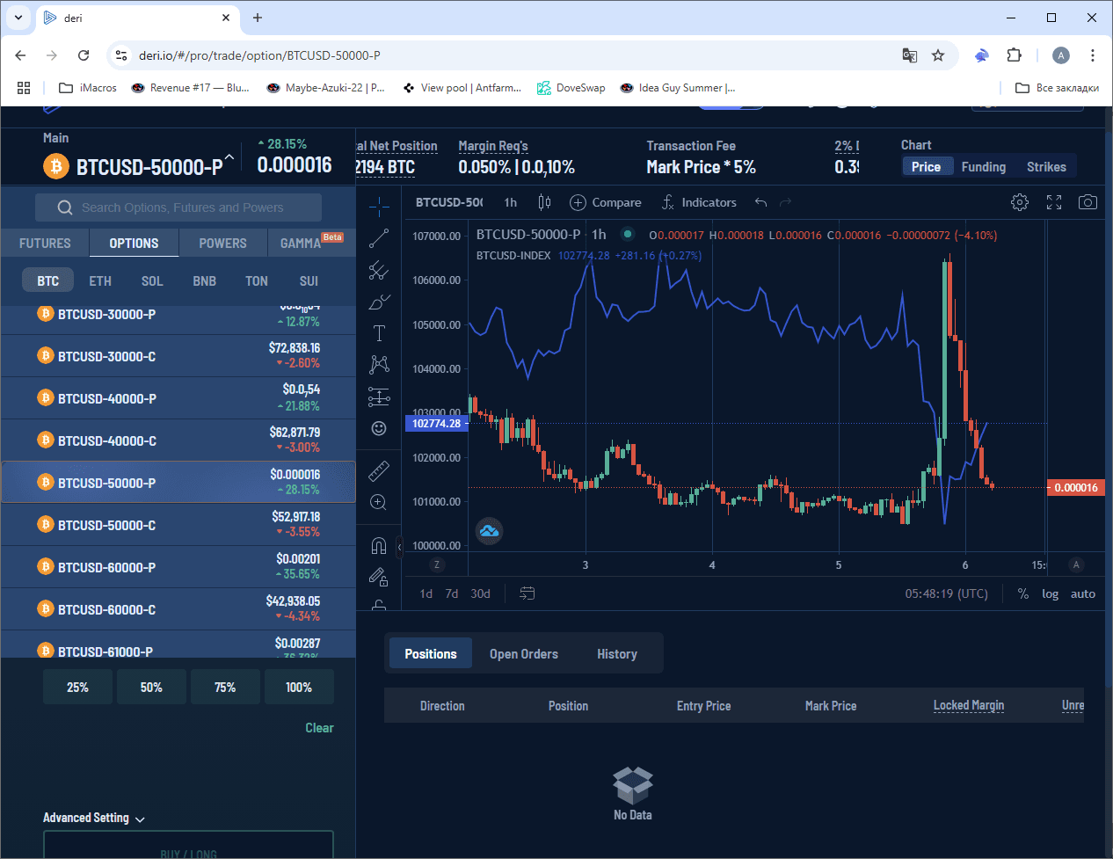Open the Chrome apps grid icon
1113x859 pixels.
point(24,88)
